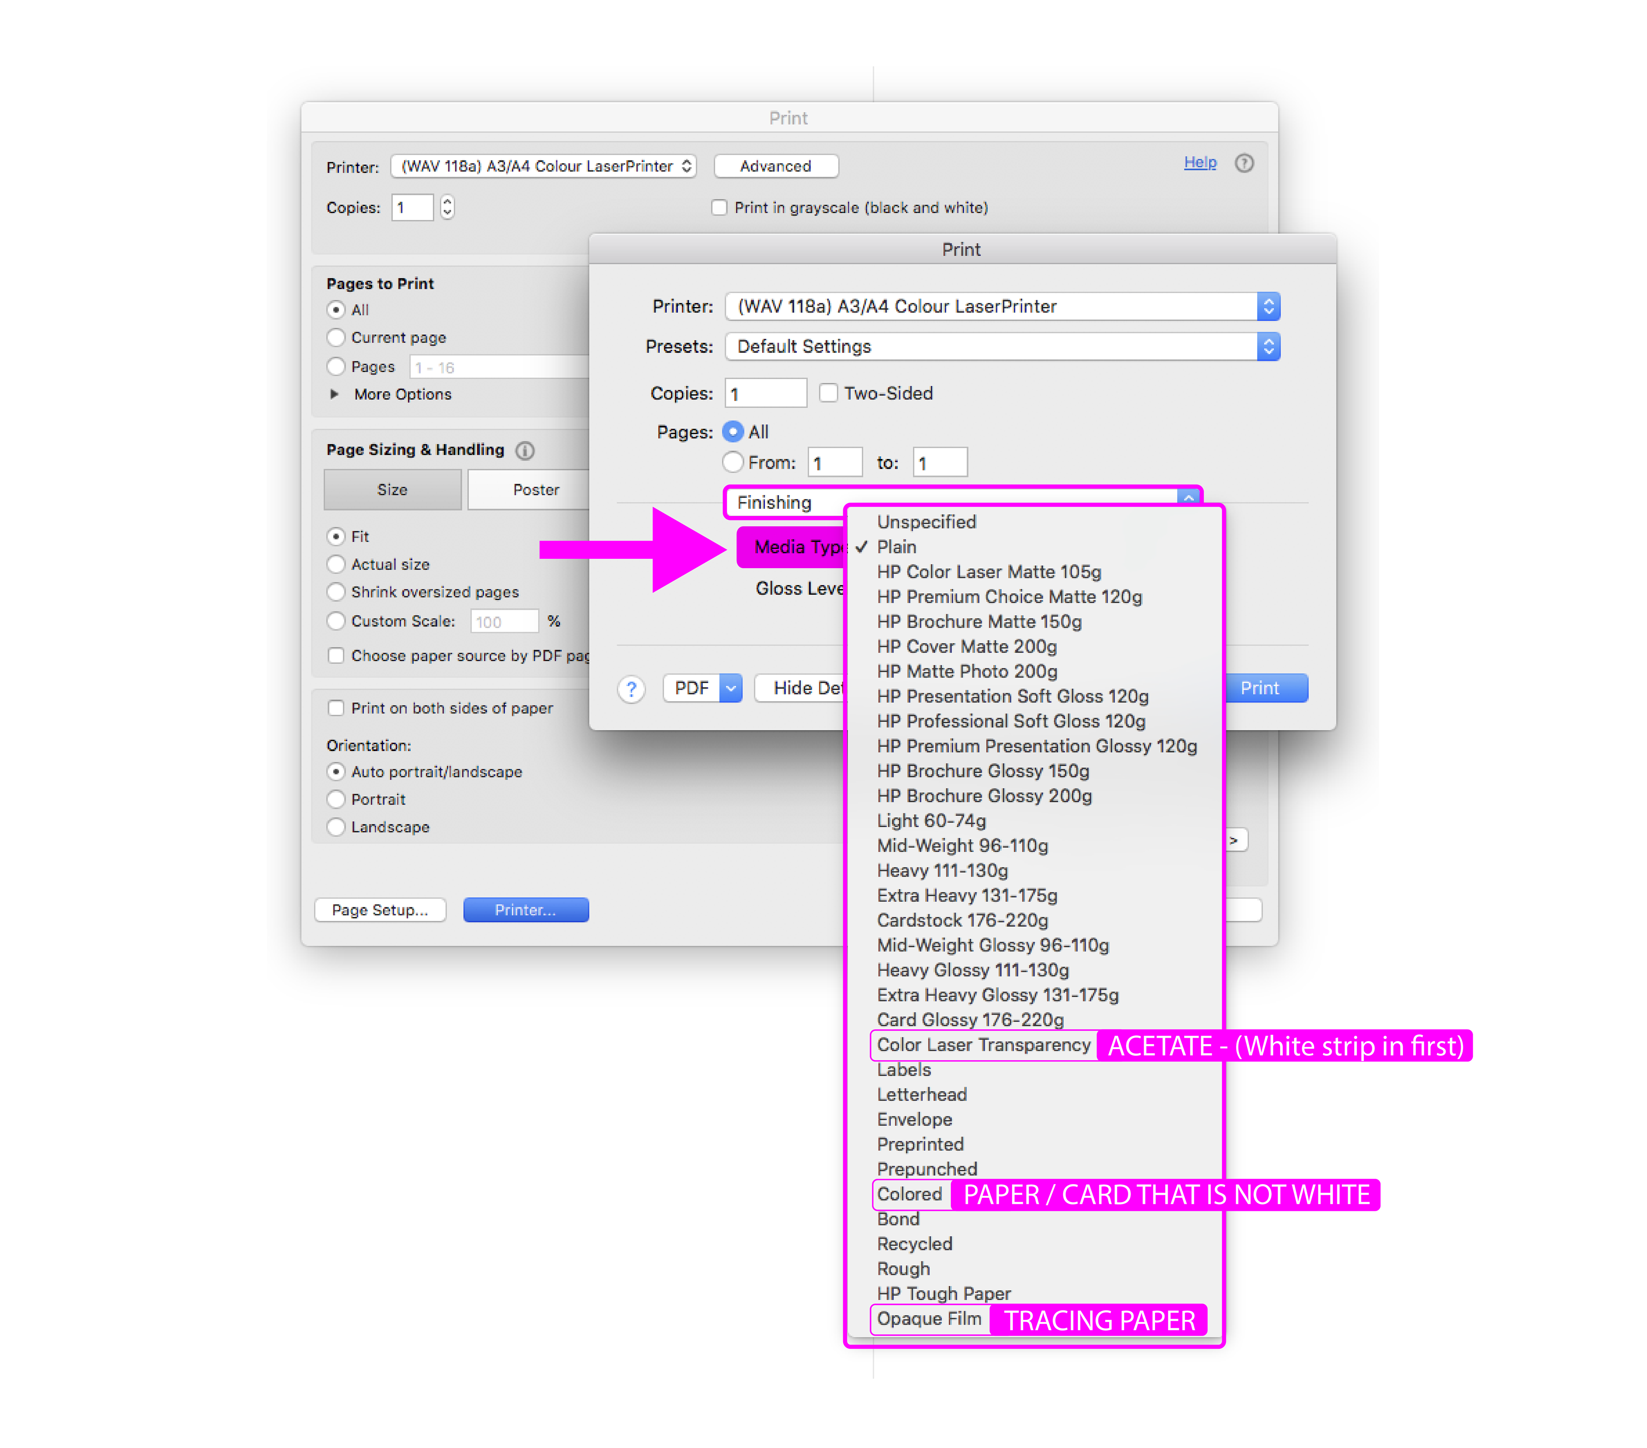Image resolution: width=1647 pixels, height=1448 pixels.
Task: Enable Print in grayscale checkbox
Action: pos(719,208)
